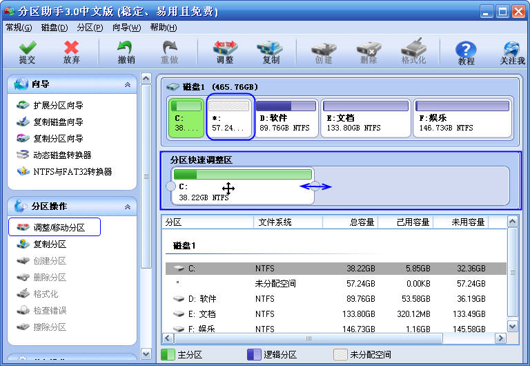
Task: Collapse the 分区操作 panel header chevron
Action: click(x=127, y=206)
